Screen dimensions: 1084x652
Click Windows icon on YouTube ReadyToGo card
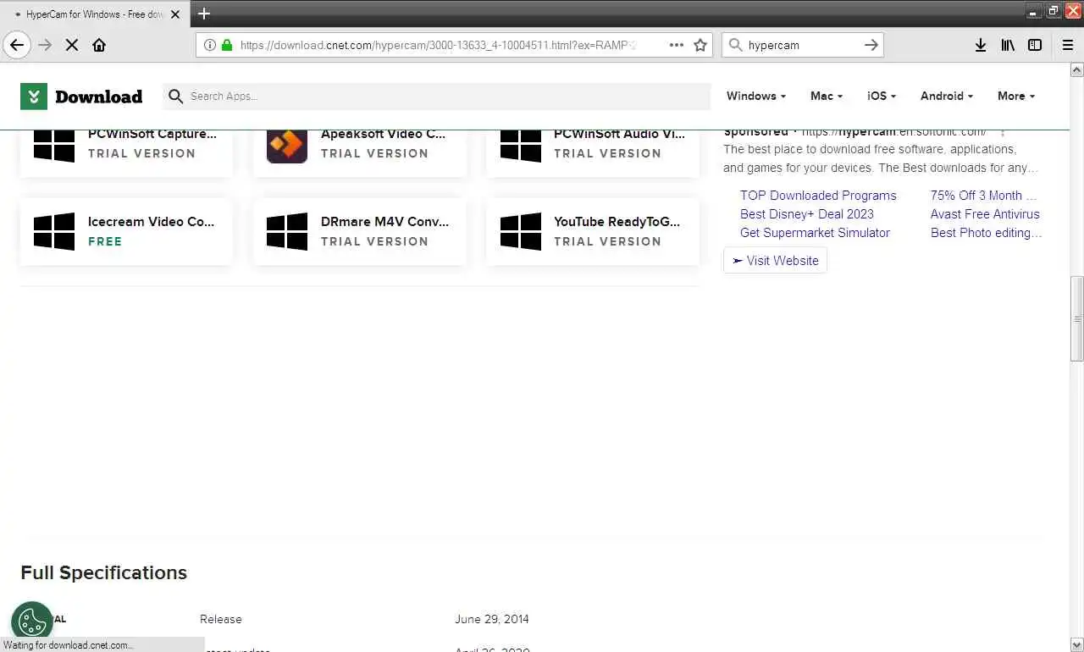521,231
